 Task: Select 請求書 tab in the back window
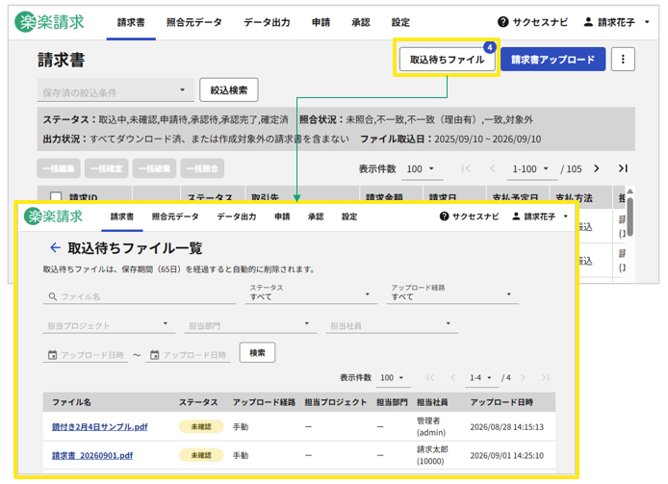[131, 22]
